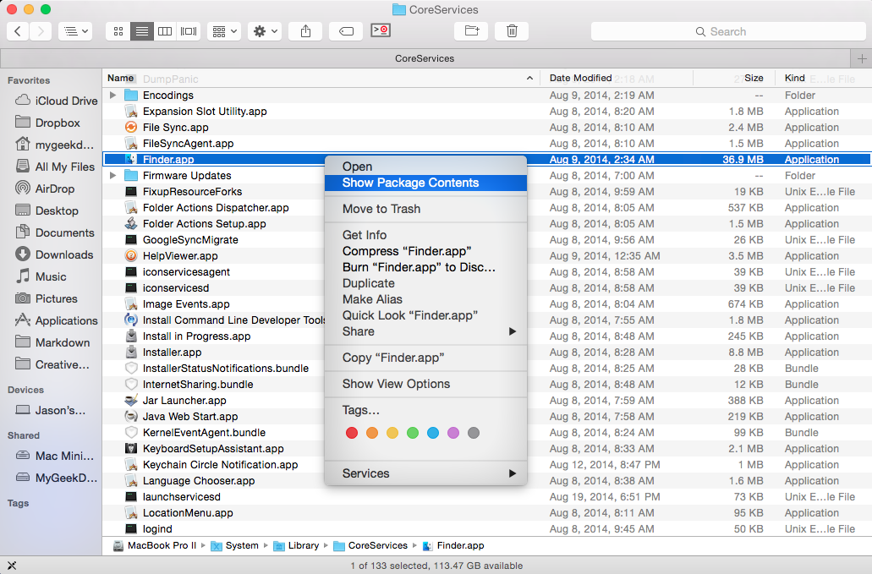Open the Services submenu
Viewport: 872px width, 574px height.
[425, 473]
